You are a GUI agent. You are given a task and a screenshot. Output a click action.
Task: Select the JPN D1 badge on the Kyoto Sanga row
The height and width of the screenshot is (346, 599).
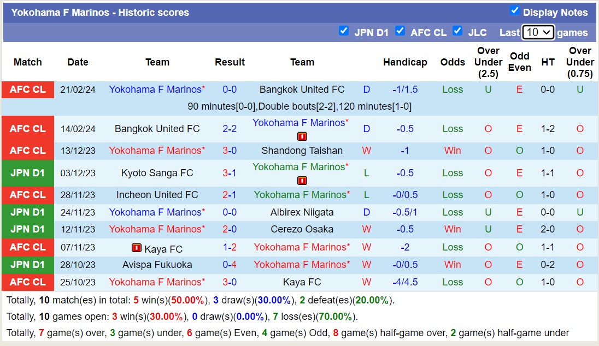point(27,173)
